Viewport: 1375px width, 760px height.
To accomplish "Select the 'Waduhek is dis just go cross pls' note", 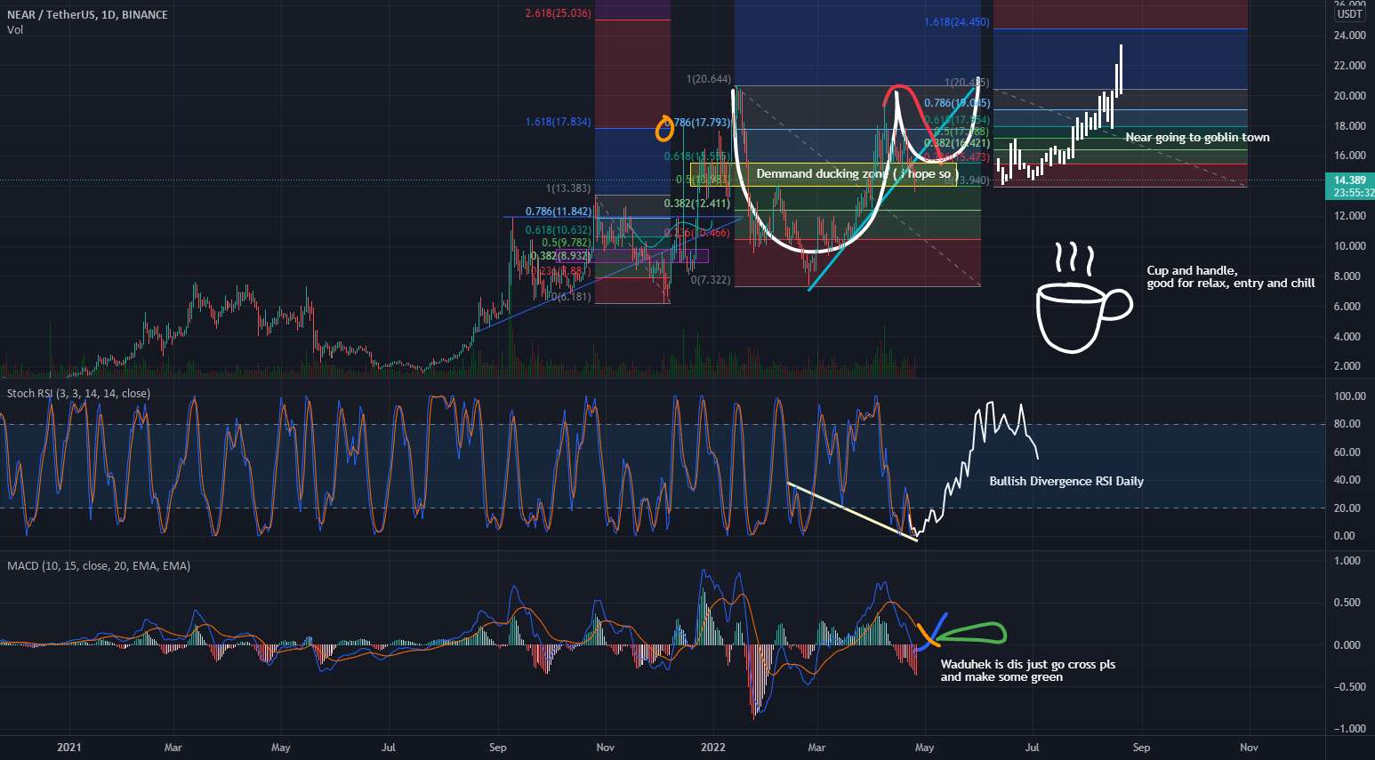I will pos(1027,670).
